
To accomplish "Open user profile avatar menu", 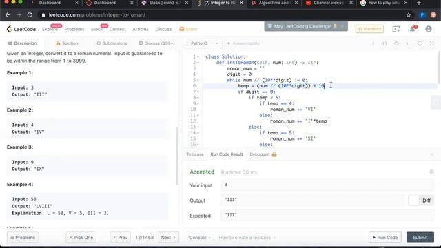I will 429,29.
